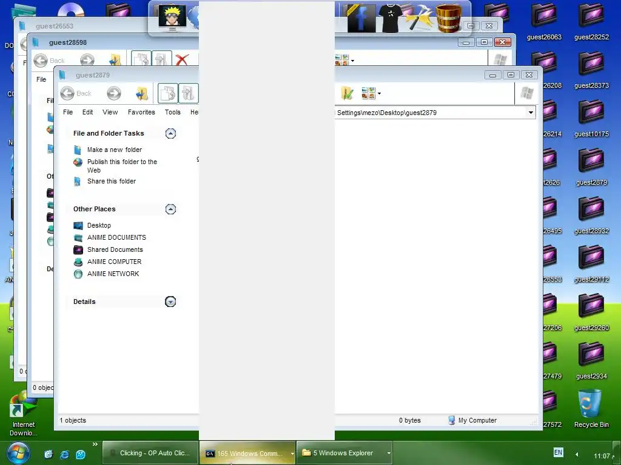Open Shared Documents link
The width and height of the screenshot is (621, 465).
115,250
